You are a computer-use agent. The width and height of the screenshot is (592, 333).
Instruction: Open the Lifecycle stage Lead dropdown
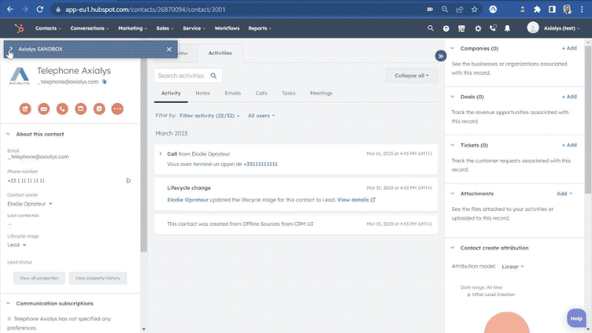[x=16, y=245]
